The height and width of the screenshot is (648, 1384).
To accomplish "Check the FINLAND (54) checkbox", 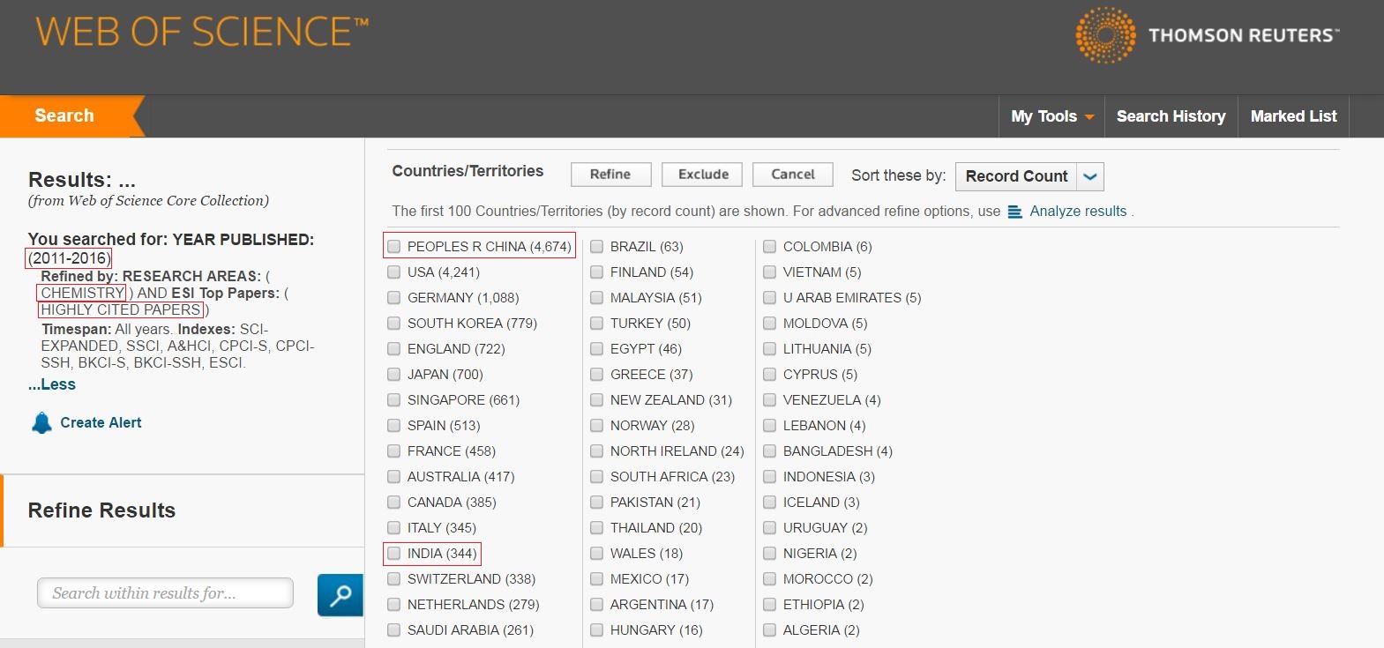I will tap(597, 272).
